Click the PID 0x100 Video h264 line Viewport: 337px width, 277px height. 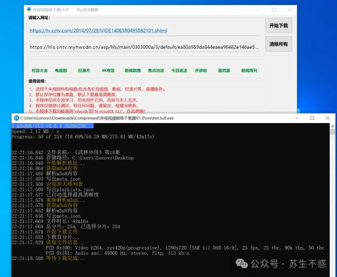click(x=185, y=248)
